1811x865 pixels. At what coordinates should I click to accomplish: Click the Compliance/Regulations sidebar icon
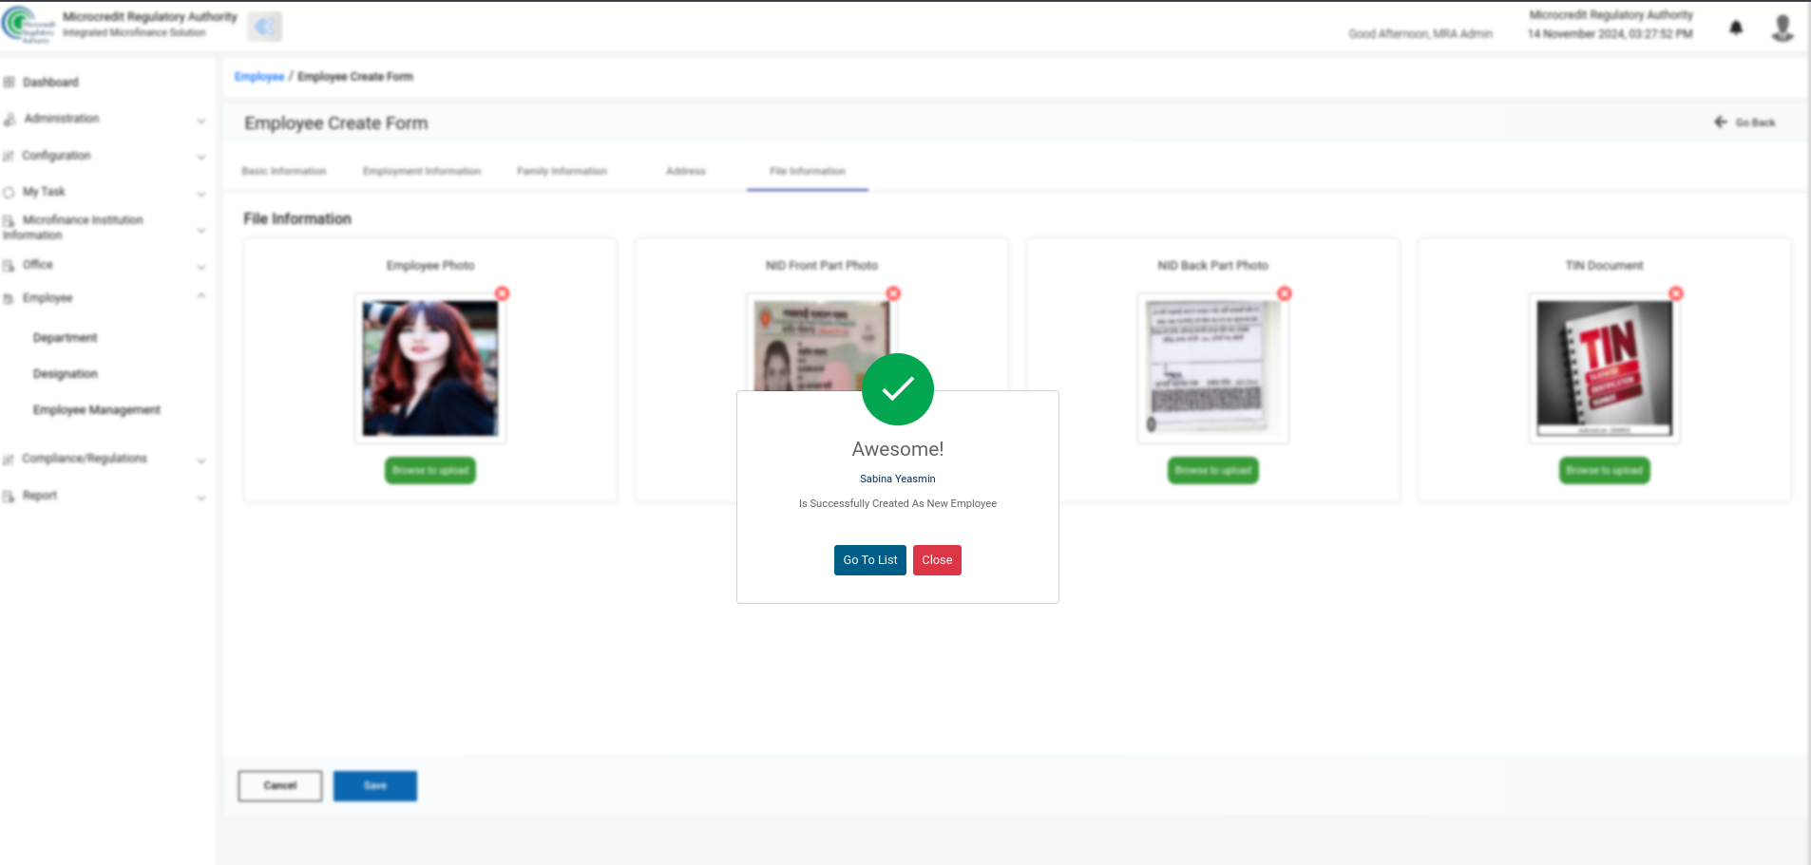9,460
